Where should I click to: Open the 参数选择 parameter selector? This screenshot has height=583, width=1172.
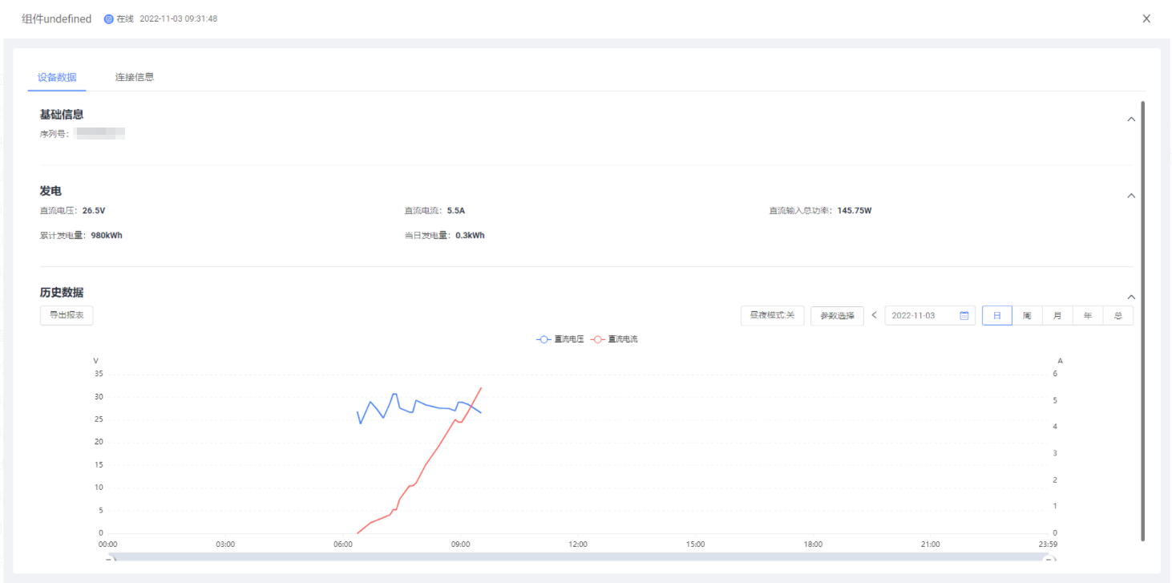pyautogui.click(x=837, y=316)
